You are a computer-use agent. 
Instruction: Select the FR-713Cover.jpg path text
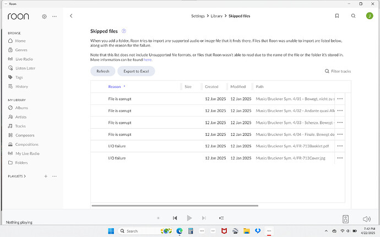pyautogui.click(x=291, y=158)
